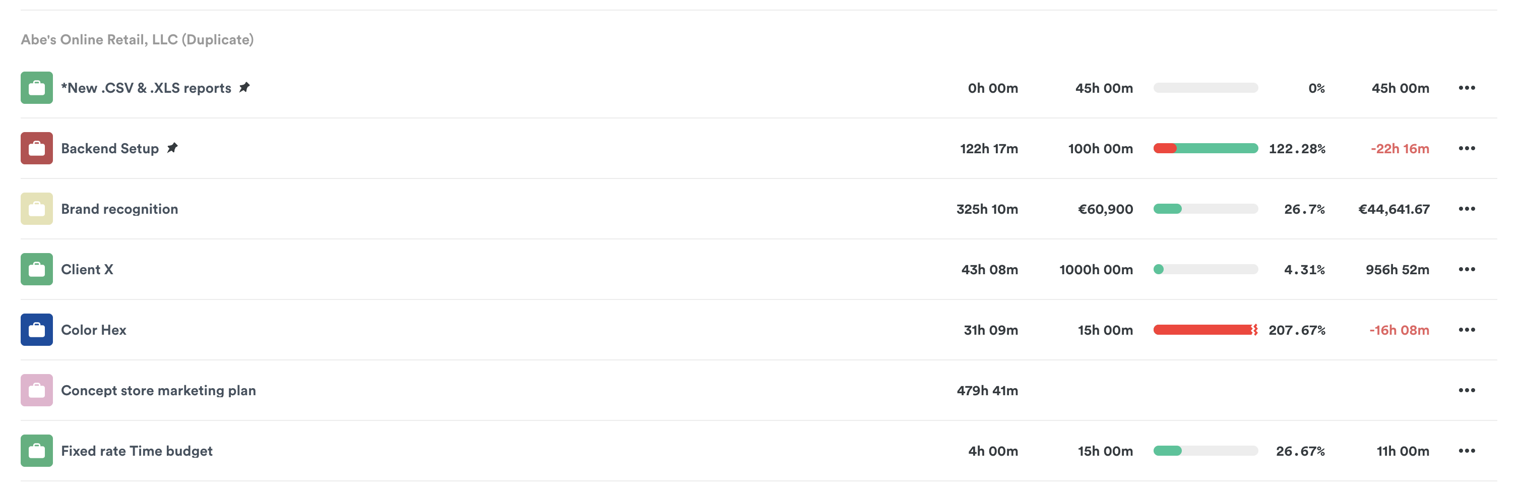Select the Concept store marketing plan row

pos(158,391)
